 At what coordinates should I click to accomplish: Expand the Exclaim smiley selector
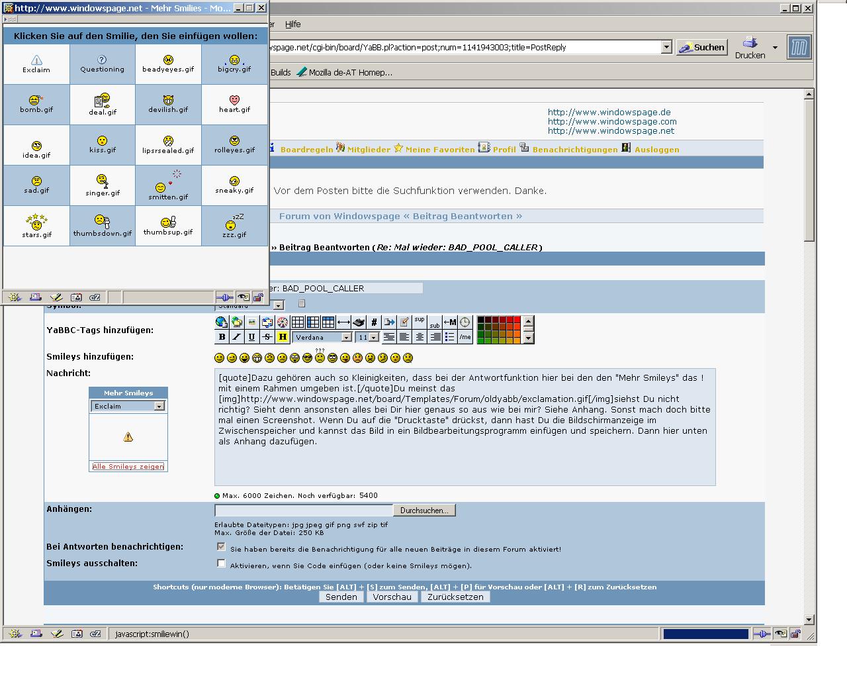(159, 407)
